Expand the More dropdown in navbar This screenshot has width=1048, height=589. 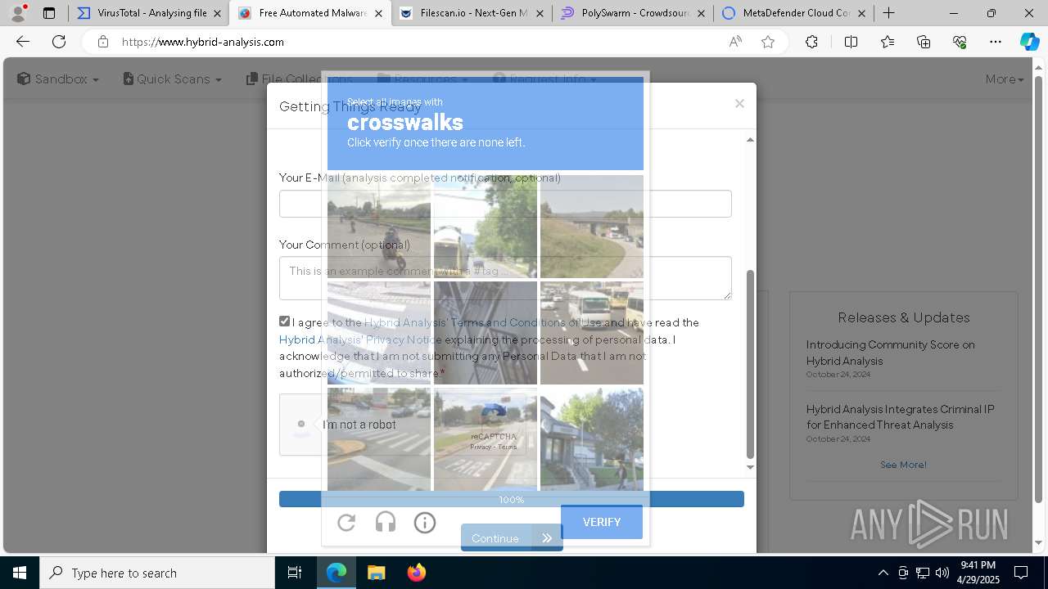(1005, 79)
